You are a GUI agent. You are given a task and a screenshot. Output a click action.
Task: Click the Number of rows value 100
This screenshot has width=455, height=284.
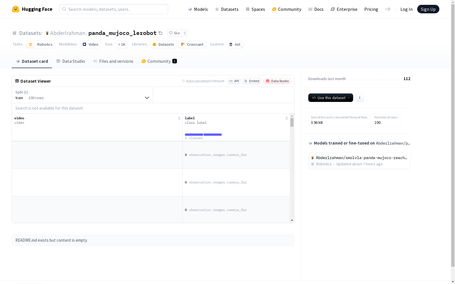point(377,123)
